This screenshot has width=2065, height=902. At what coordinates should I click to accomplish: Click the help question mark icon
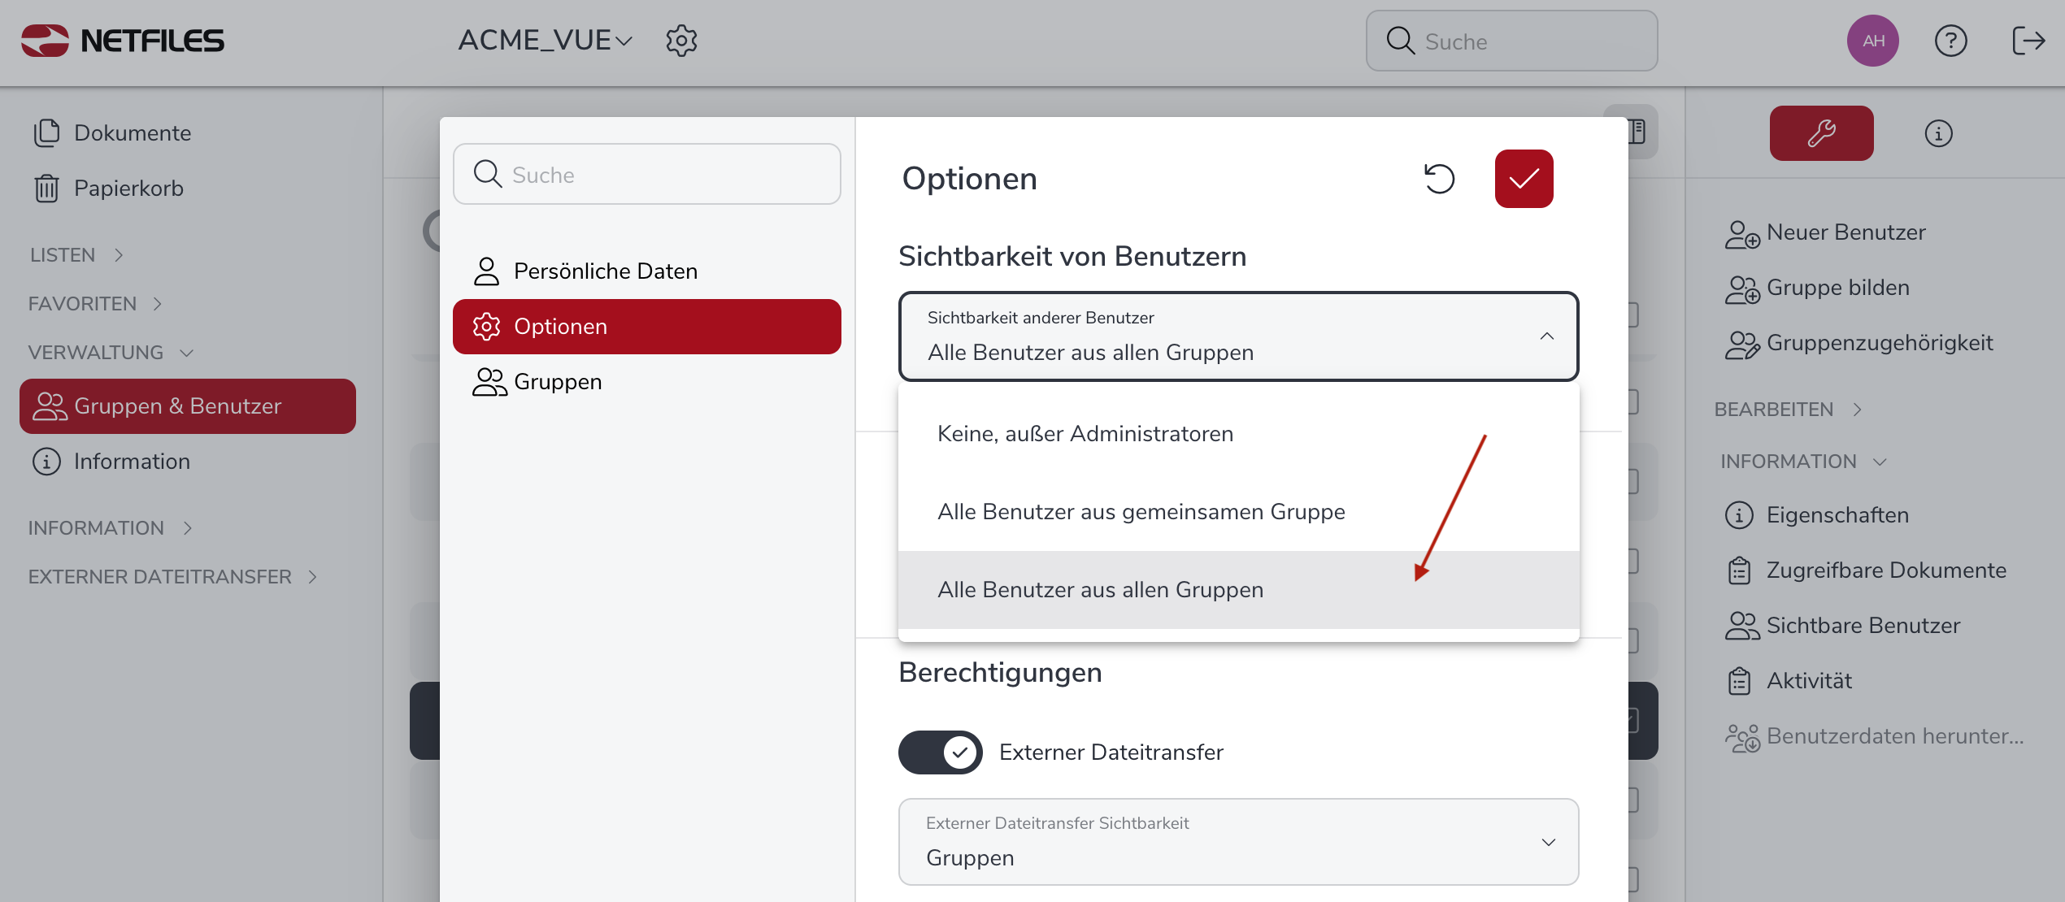(1950, 41)
